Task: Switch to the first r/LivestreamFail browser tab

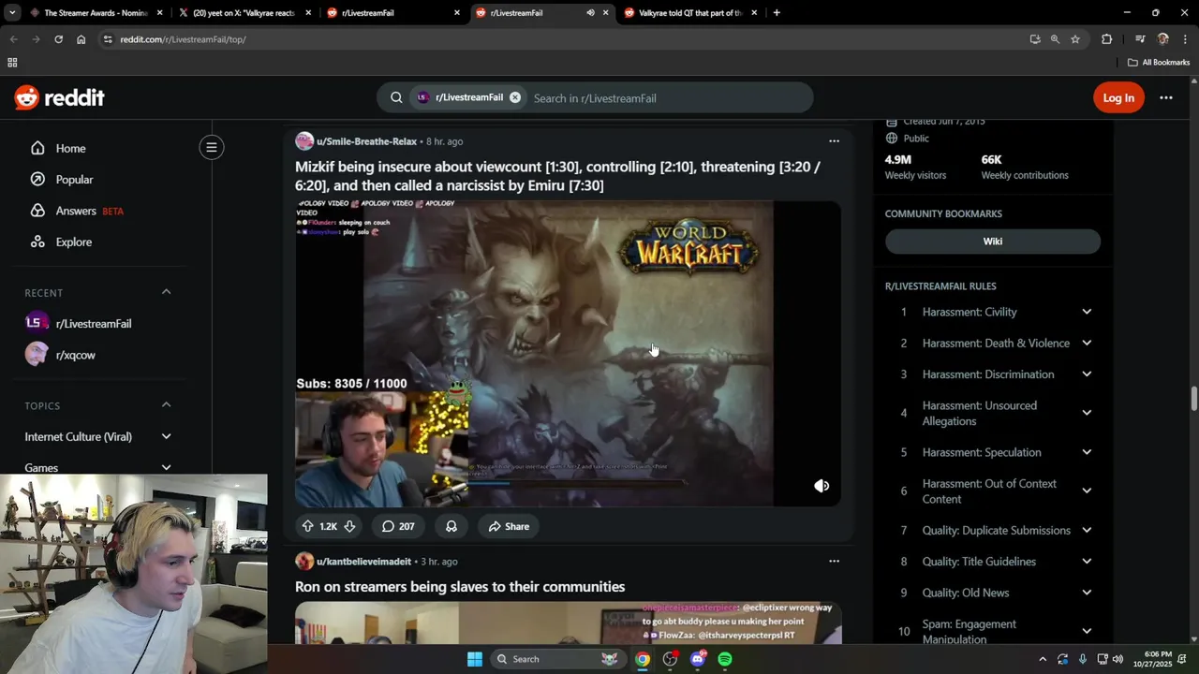Action: click(x=394, y=13)
